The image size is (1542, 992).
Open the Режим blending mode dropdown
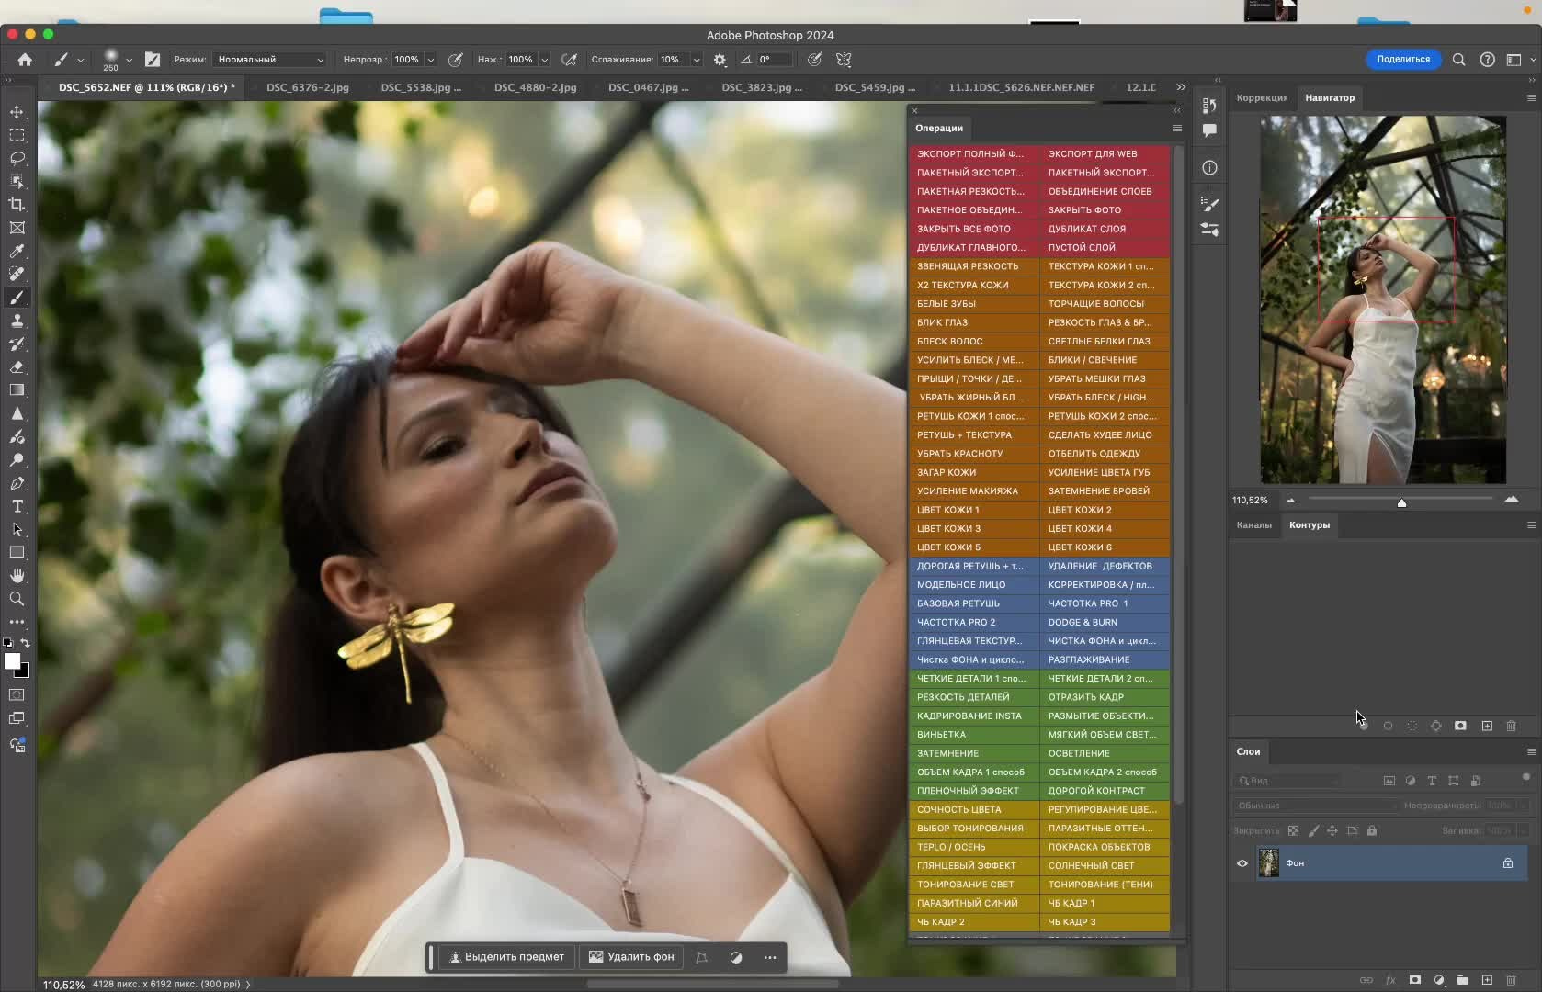point(270,60)
